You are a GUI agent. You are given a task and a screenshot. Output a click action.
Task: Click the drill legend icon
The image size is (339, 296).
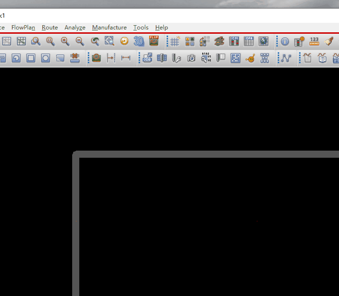click(221, 58)
